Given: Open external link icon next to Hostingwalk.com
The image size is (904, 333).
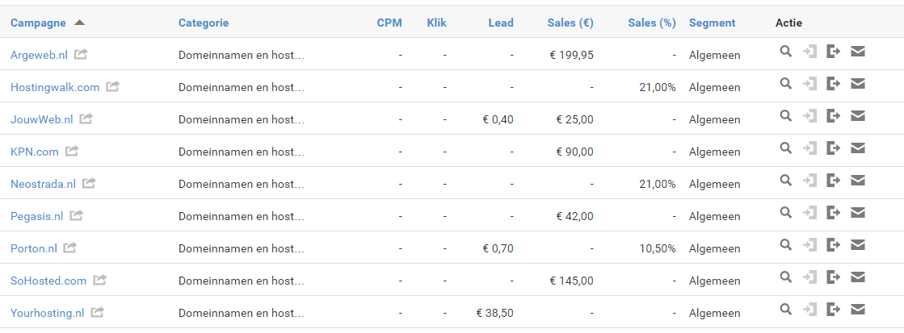Looking at the screenshot, I should point(113,86).
